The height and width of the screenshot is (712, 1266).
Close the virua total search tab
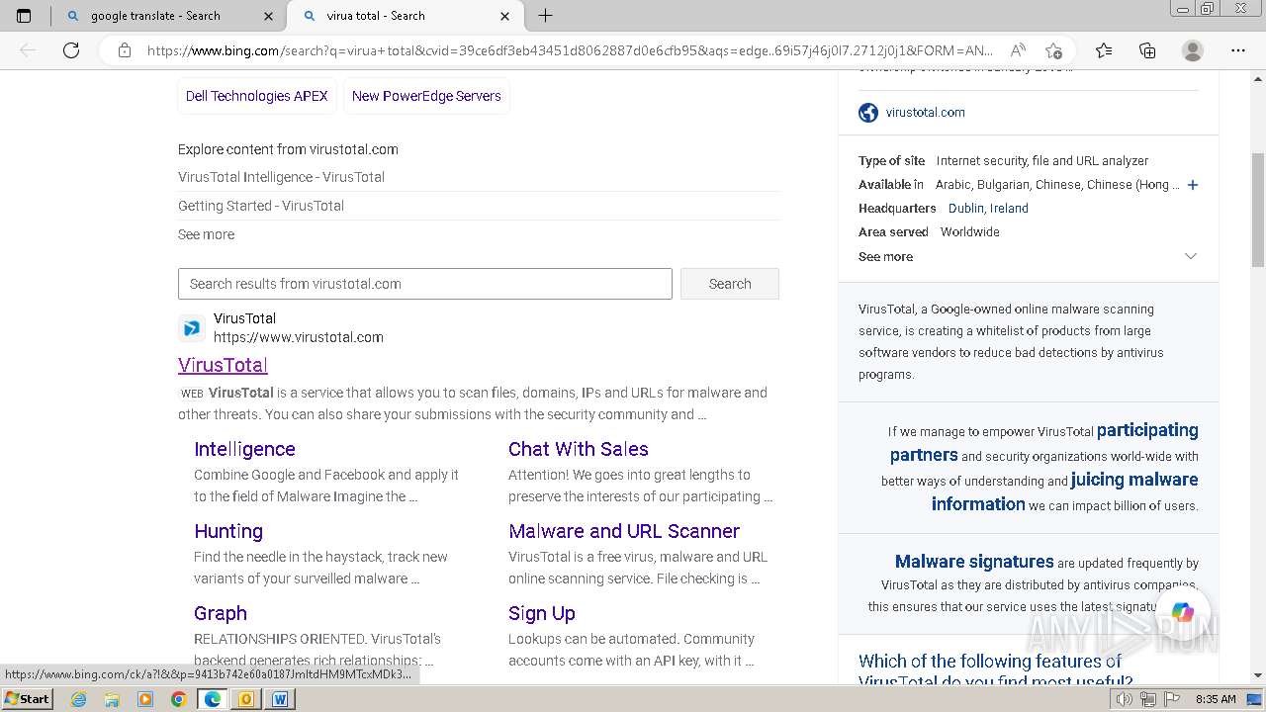pos(504,16)
